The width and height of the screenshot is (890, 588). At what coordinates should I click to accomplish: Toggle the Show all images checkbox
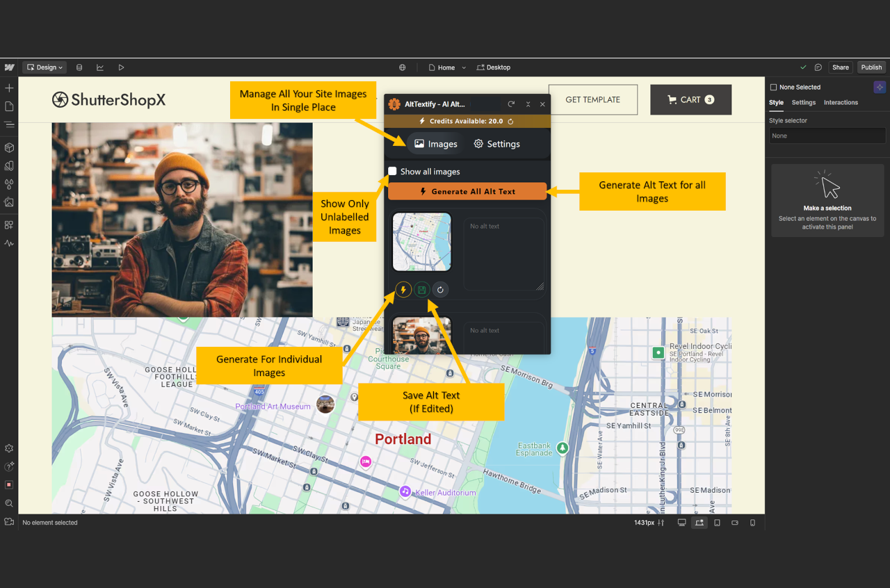[393, 171]
